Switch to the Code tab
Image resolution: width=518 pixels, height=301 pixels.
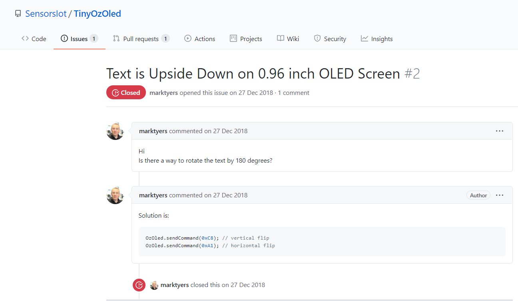(x=34, y=39)
